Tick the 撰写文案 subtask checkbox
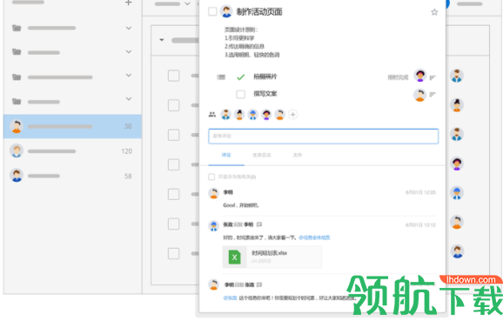503x321 pixels. (240, 94)
